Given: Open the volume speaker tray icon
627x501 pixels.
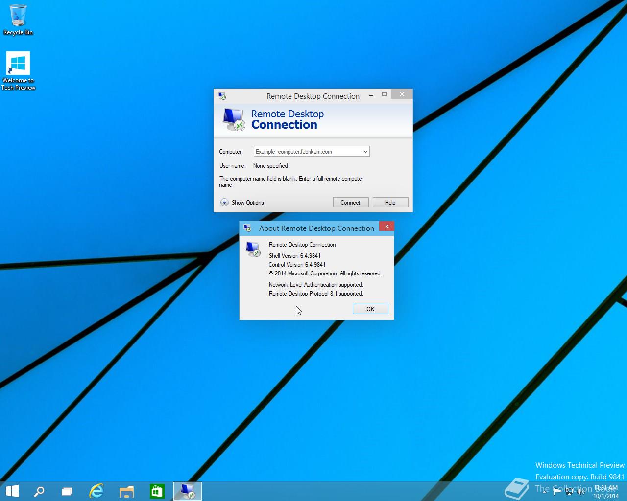Looking at the screenshot, I should point(581,492).
